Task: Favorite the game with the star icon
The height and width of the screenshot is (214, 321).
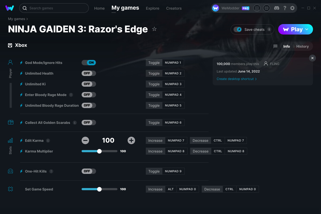Action: 154,29
